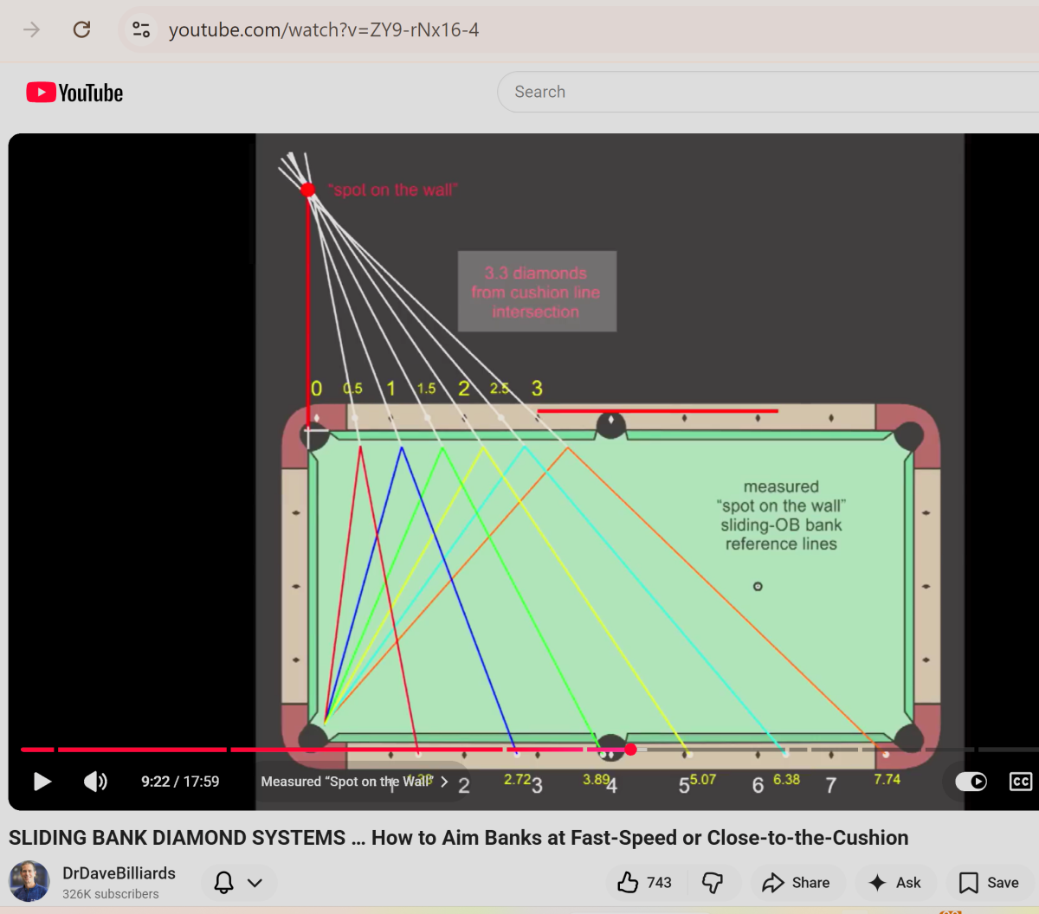Toggle autoplay switch in player
The image size is (1039, 914).
pos(971,782)
